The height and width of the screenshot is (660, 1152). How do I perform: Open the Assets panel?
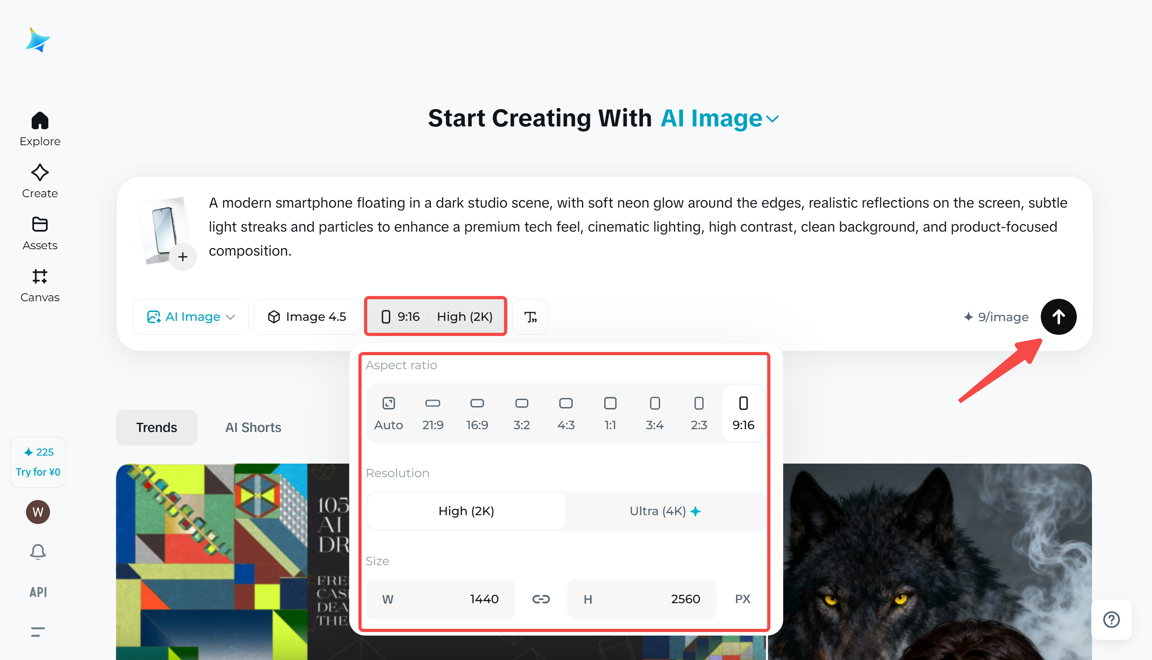click(x=40, y=224)
